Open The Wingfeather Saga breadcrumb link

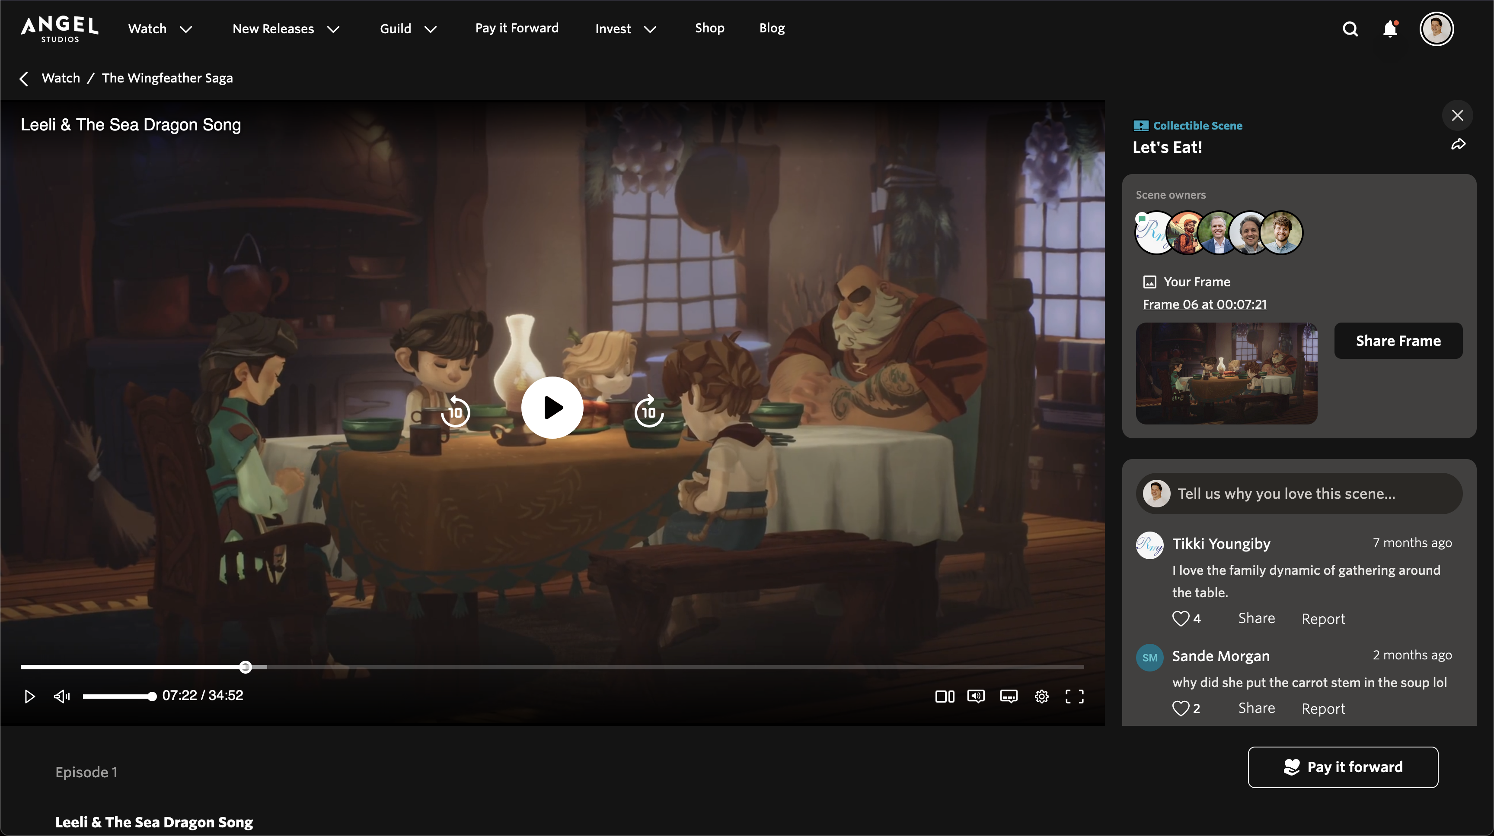point(167,78)
